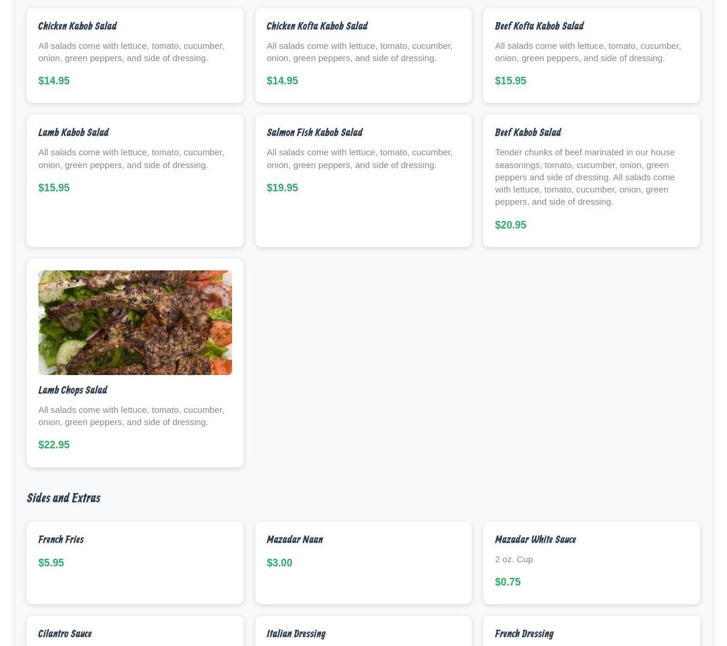Select the Chicken Kofta Kabob Salad card
Viewport: 727px width, 646px height.
(363, 55)
